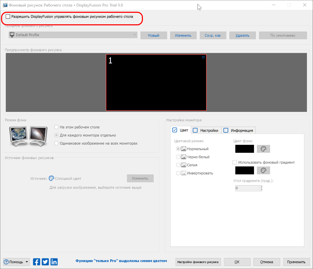
Task: Click the two-monitor background mode image
Action: pos(28,136)
